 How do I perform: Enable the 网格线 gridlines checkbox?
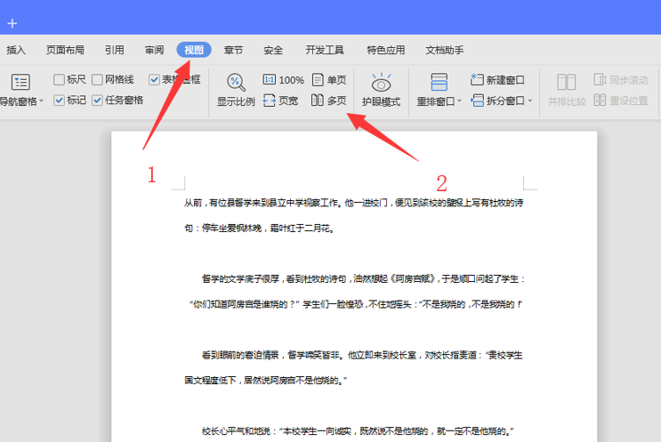tap(97, 79)
